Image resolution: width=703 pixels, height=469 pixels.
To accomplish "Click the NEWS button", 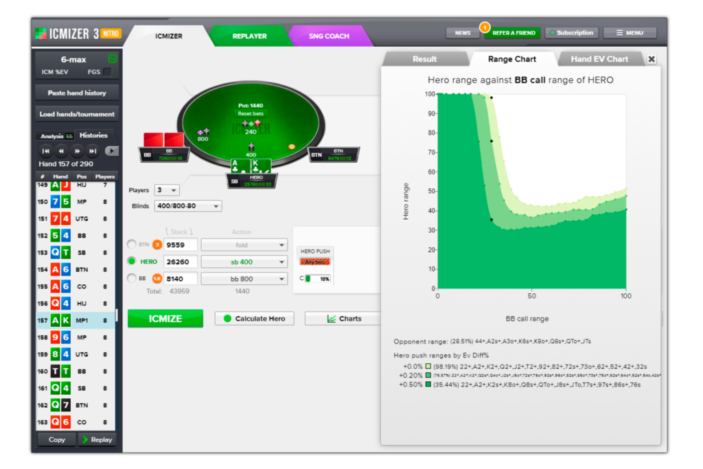I will click(463, 33).
